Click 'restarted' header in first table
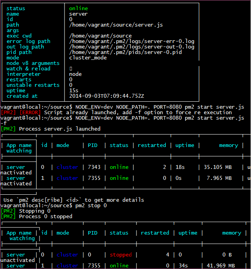 [152, 145]
